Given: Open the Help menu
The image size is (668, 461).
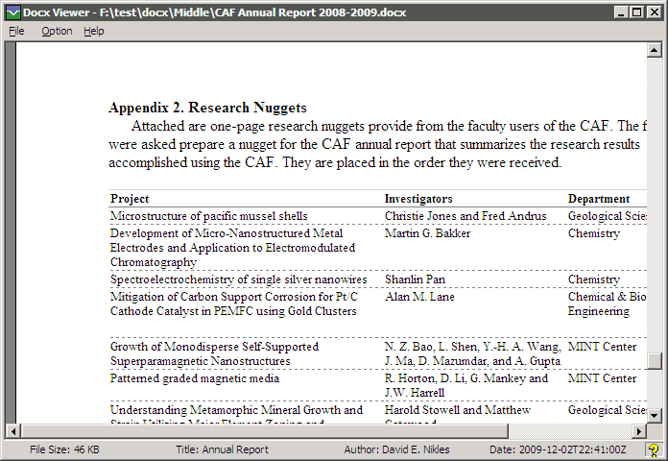Looking at the screenshot, I should click(x=94, y=31).
